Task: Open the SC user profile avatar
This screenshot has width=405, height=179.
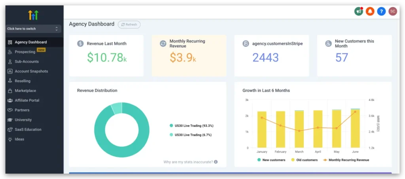Action: pyautogui.click(x=393, y=11)
